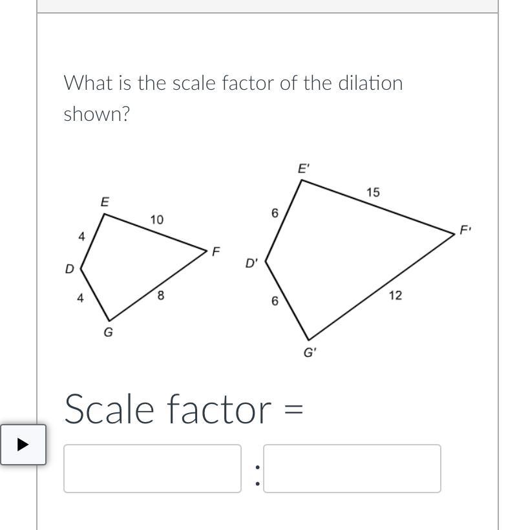
Task: Click the colon between the input boxes
Action: click(x=257, y=474)
